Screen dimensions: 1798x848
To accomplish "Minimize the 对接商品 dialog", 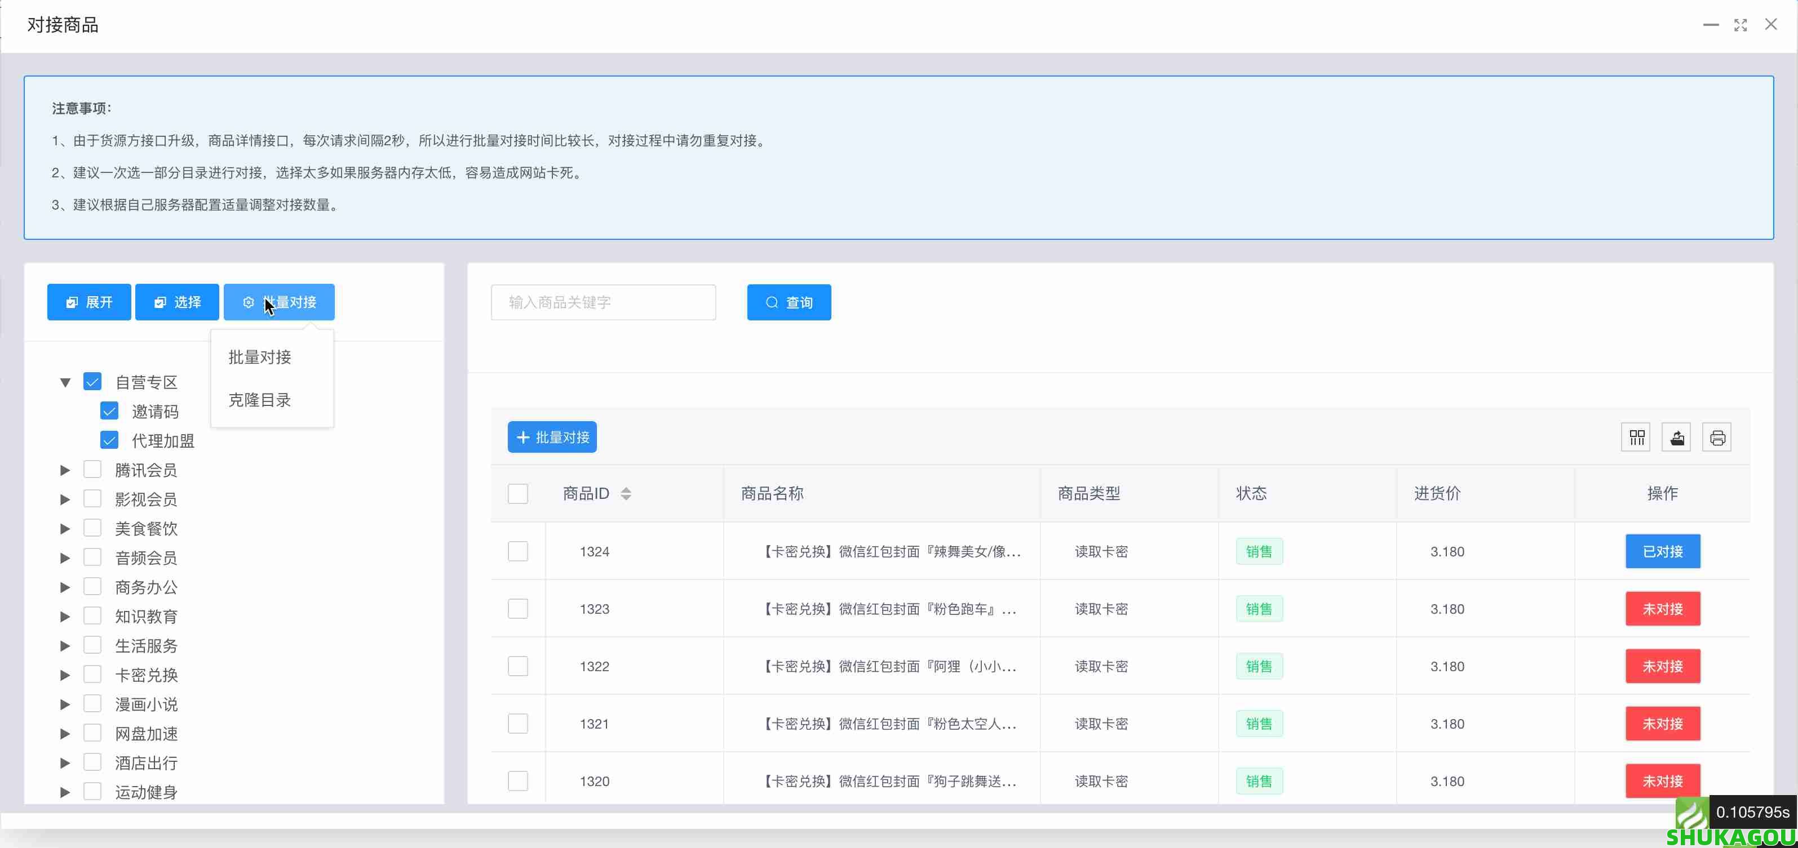I will 1710,25.
